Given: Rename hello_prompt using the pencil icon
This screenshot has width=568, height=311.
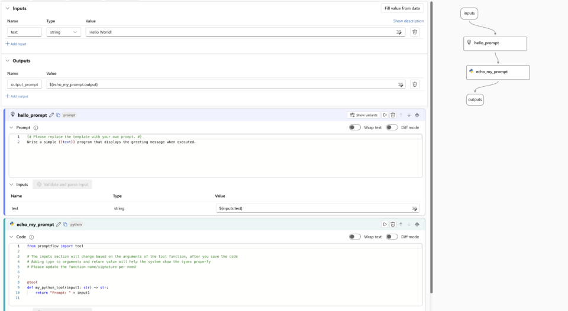Looking at the screenshot, I should tap(51, 115).
